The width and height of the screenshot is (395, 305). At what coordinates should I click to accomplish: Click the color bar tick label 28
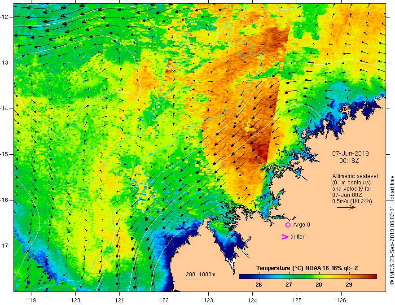[x=319, y=285]
